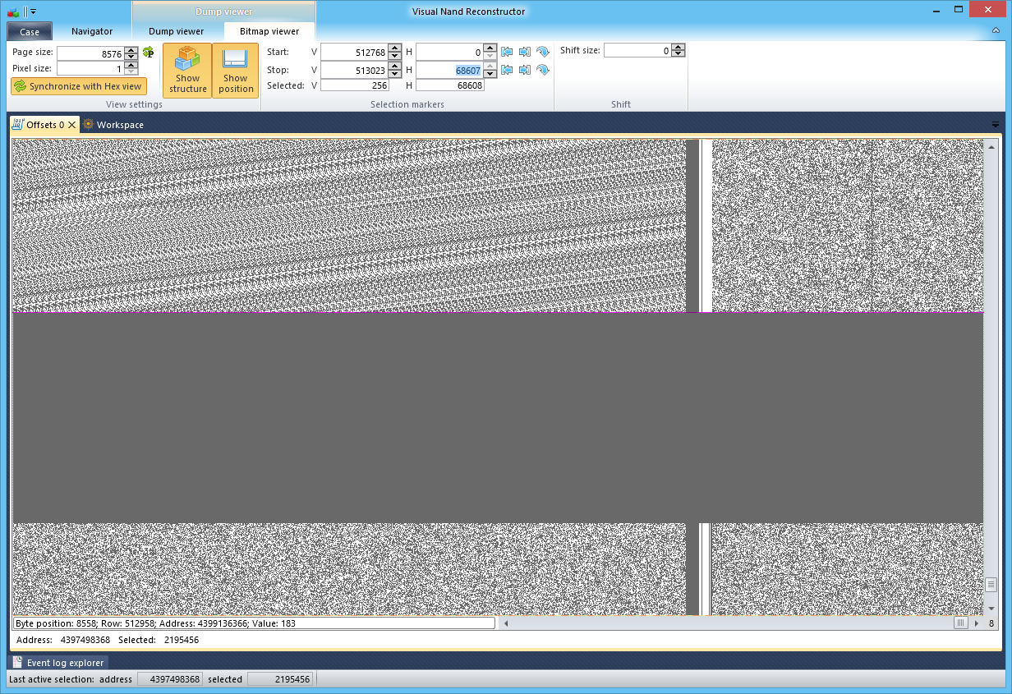Screen dimensions: 1012x694
Task: Open the Navigator tab
Action: click(92, 31)
